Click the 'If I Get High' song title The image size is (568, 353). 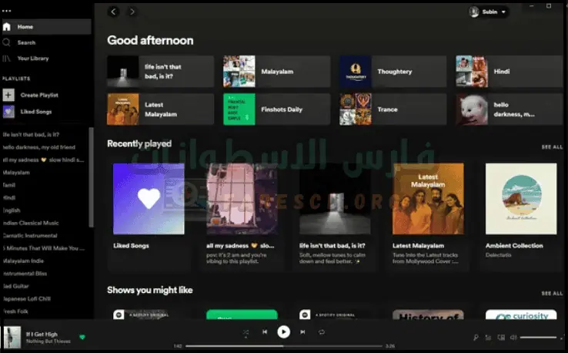pos(42,335)
